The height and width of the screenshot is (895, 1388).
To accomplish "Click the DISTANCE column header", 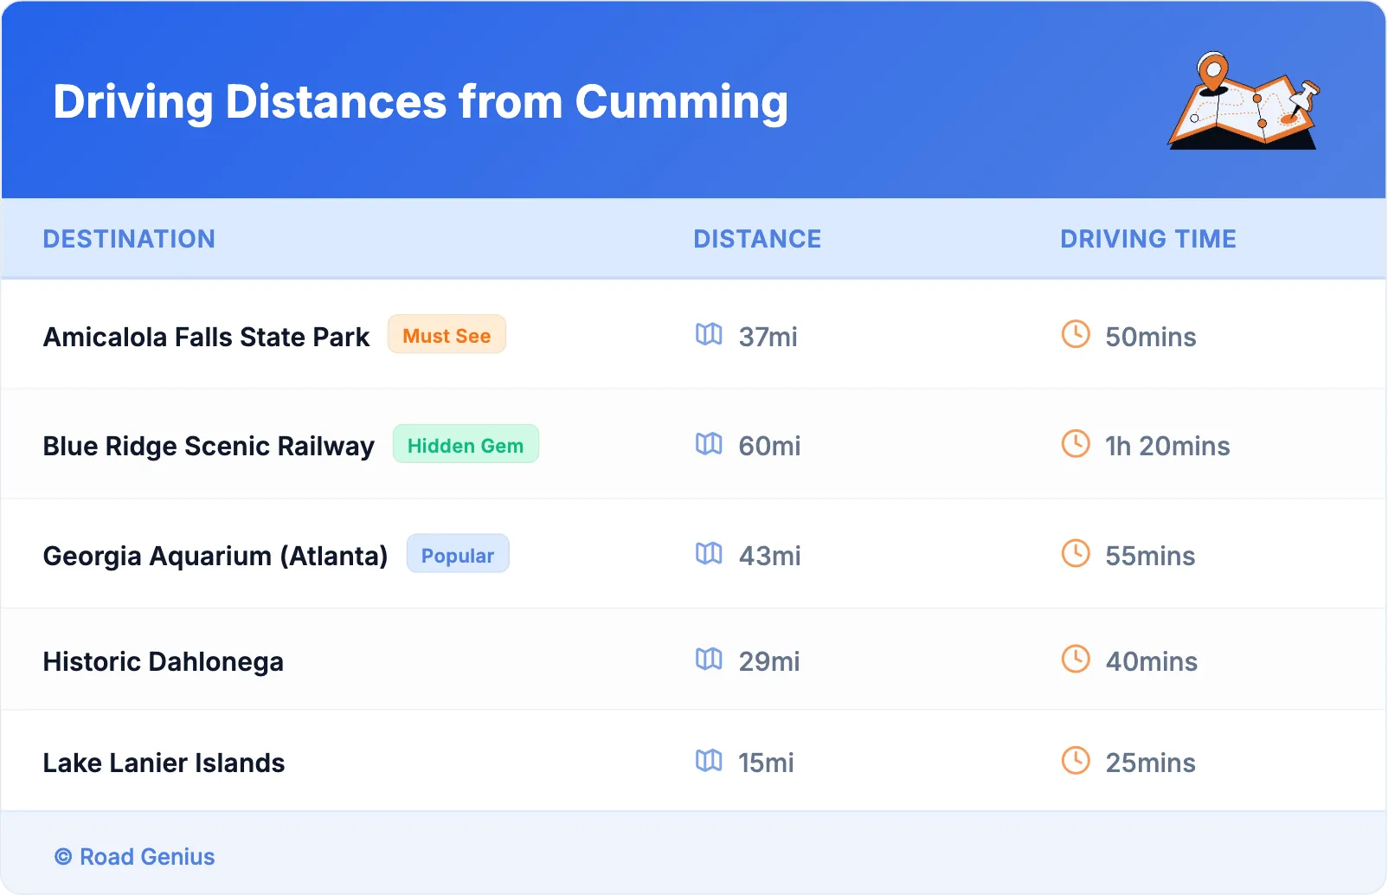I will pyautogui.click(x=757, y=239).
